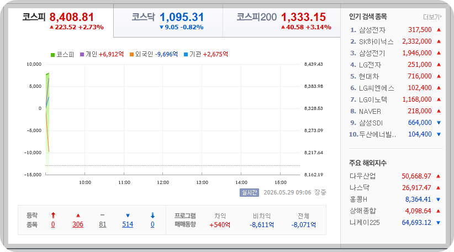Click the 비차익 value -8,611억
454x252 pixels.
[262, 225]
